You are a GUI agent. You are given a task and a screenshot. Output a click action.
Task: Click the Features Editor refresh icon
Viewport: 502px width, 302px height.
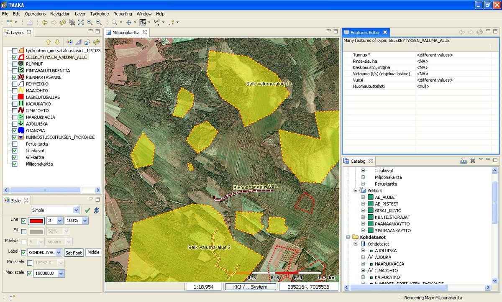tap(480, 32)
